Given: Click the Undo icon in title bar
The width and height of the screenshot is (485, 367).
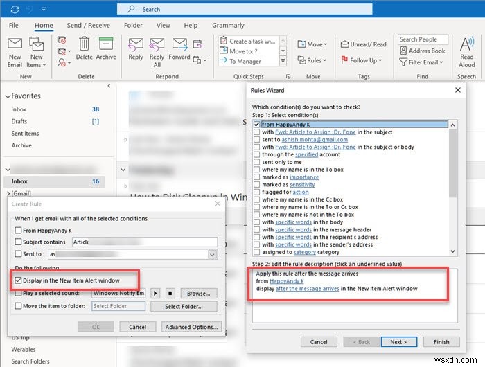Looking at the screenshot, I should 30,10.
